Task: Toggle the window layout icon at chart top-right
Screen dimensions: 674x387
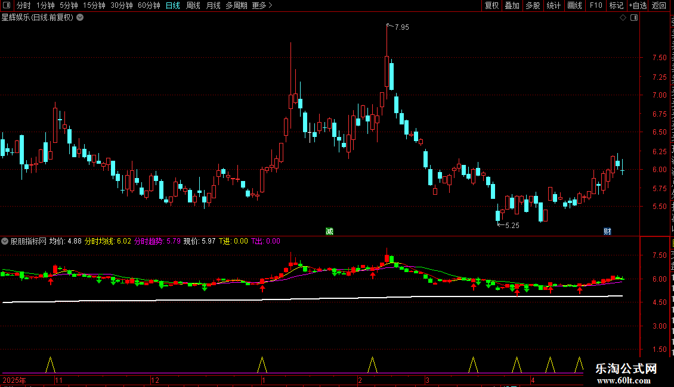Action: [x=634, y=18]
